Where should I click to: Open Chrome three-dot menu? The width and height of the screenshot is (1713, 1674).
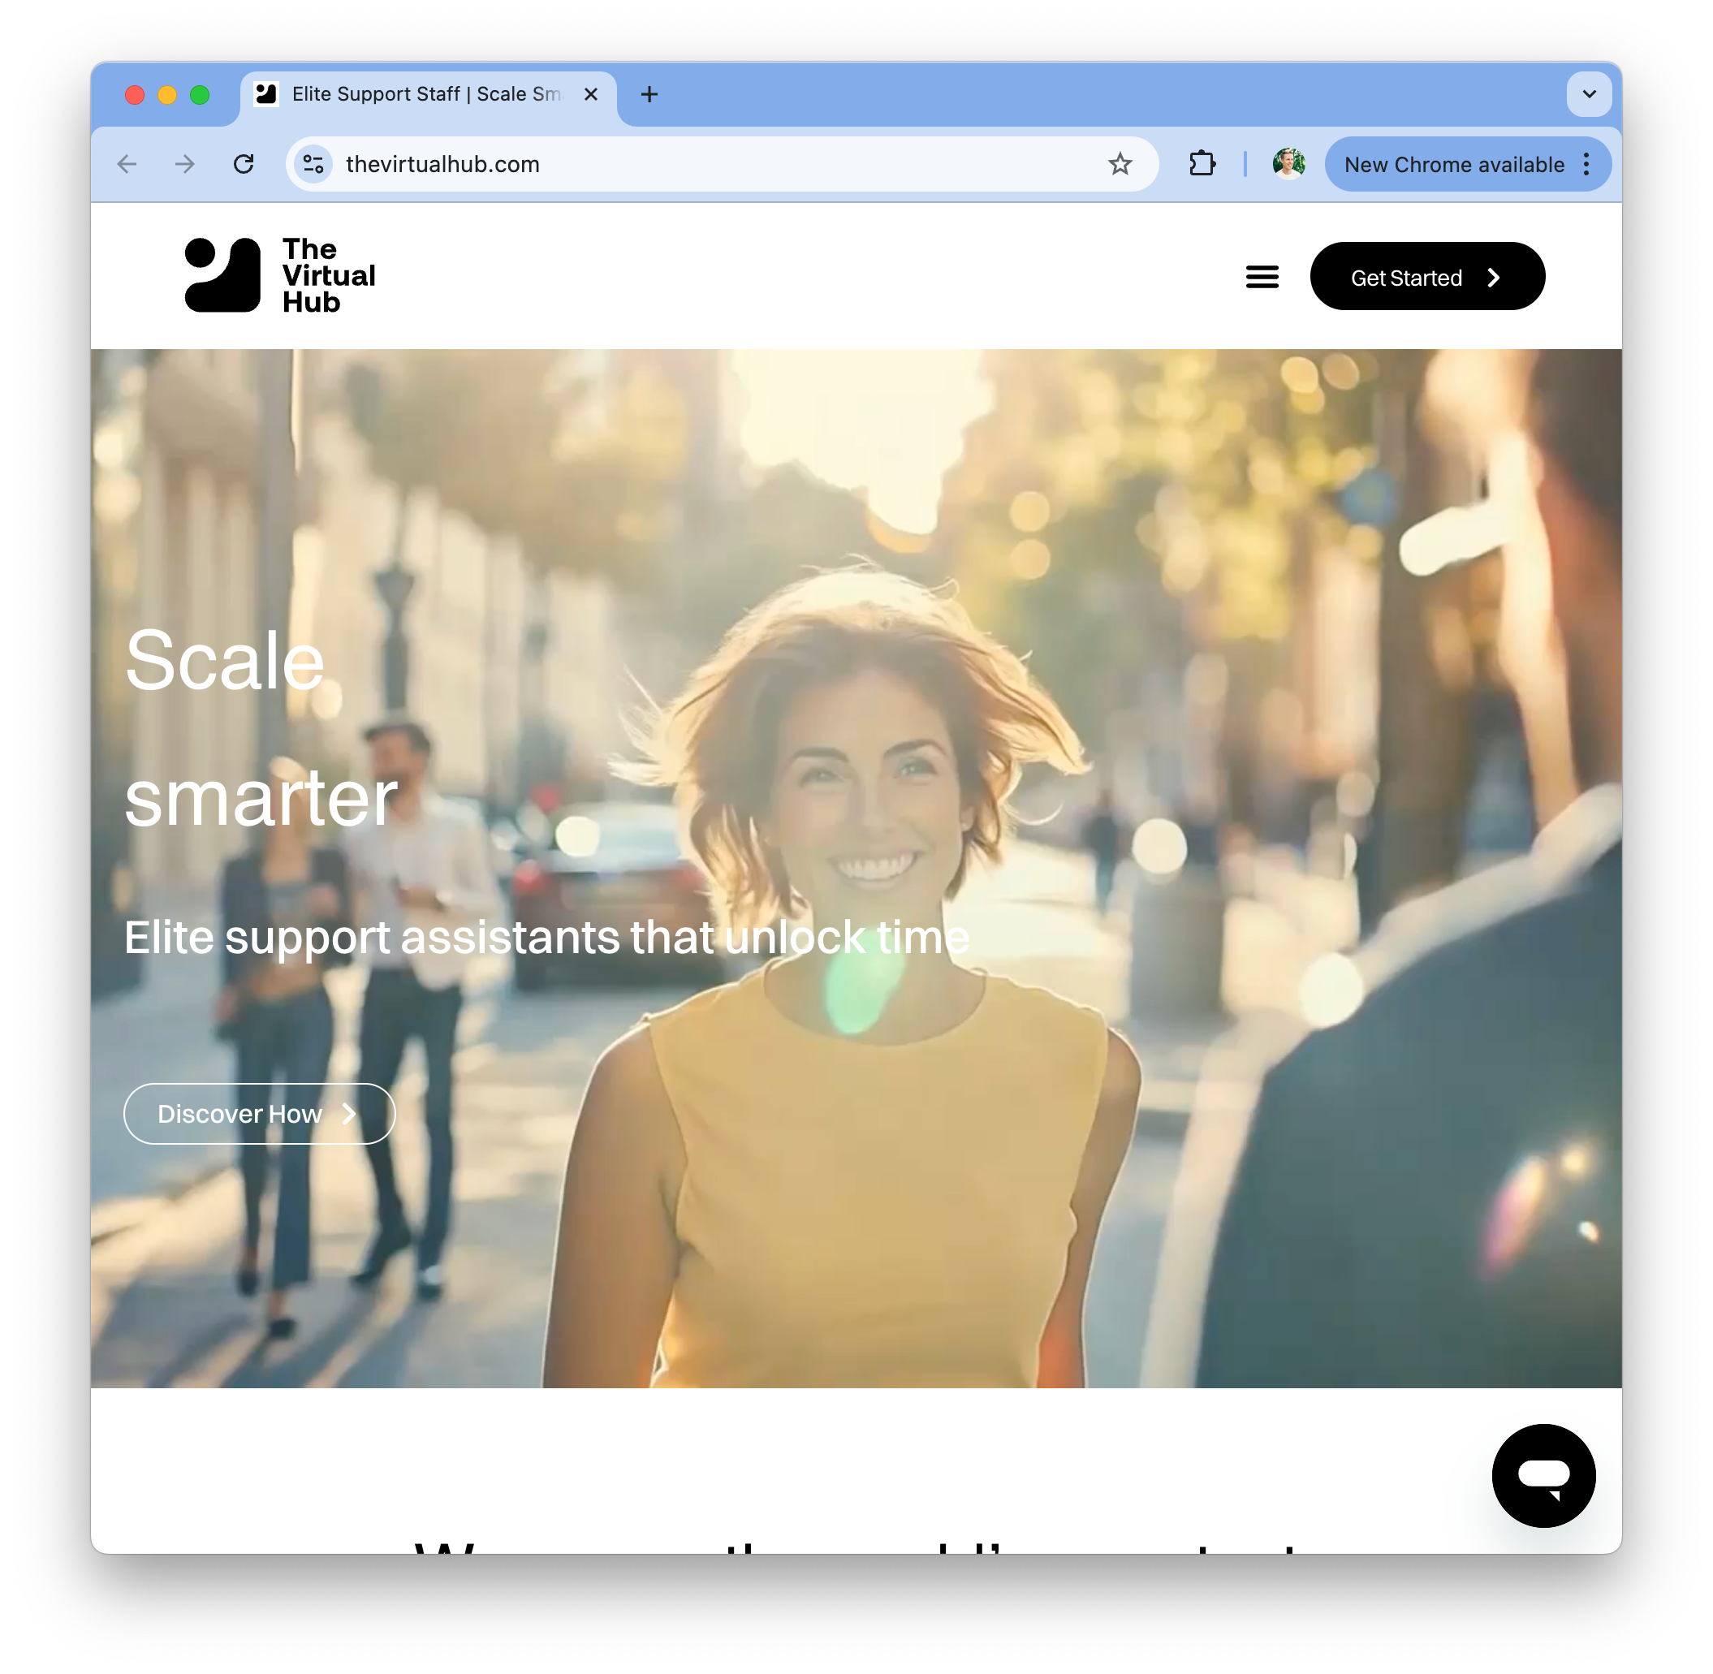coord(1586,165)
